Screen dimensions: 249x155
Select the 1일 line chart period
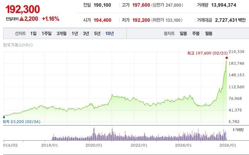(x=33, y=34)
